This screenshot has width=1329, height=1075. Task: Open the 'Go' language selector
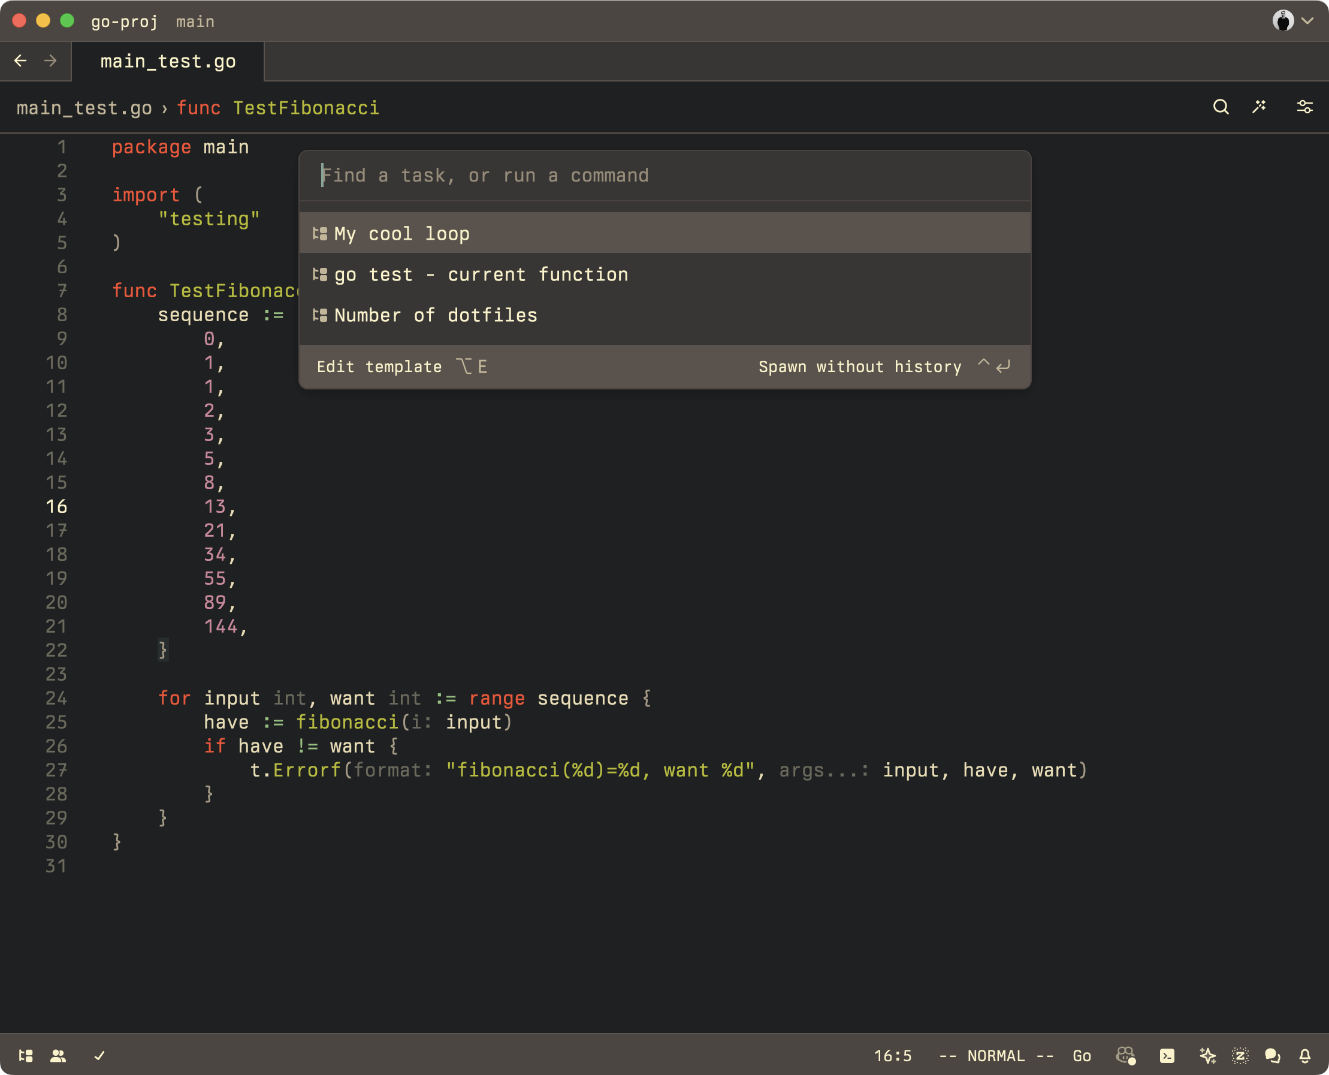click(1083, 1056)
